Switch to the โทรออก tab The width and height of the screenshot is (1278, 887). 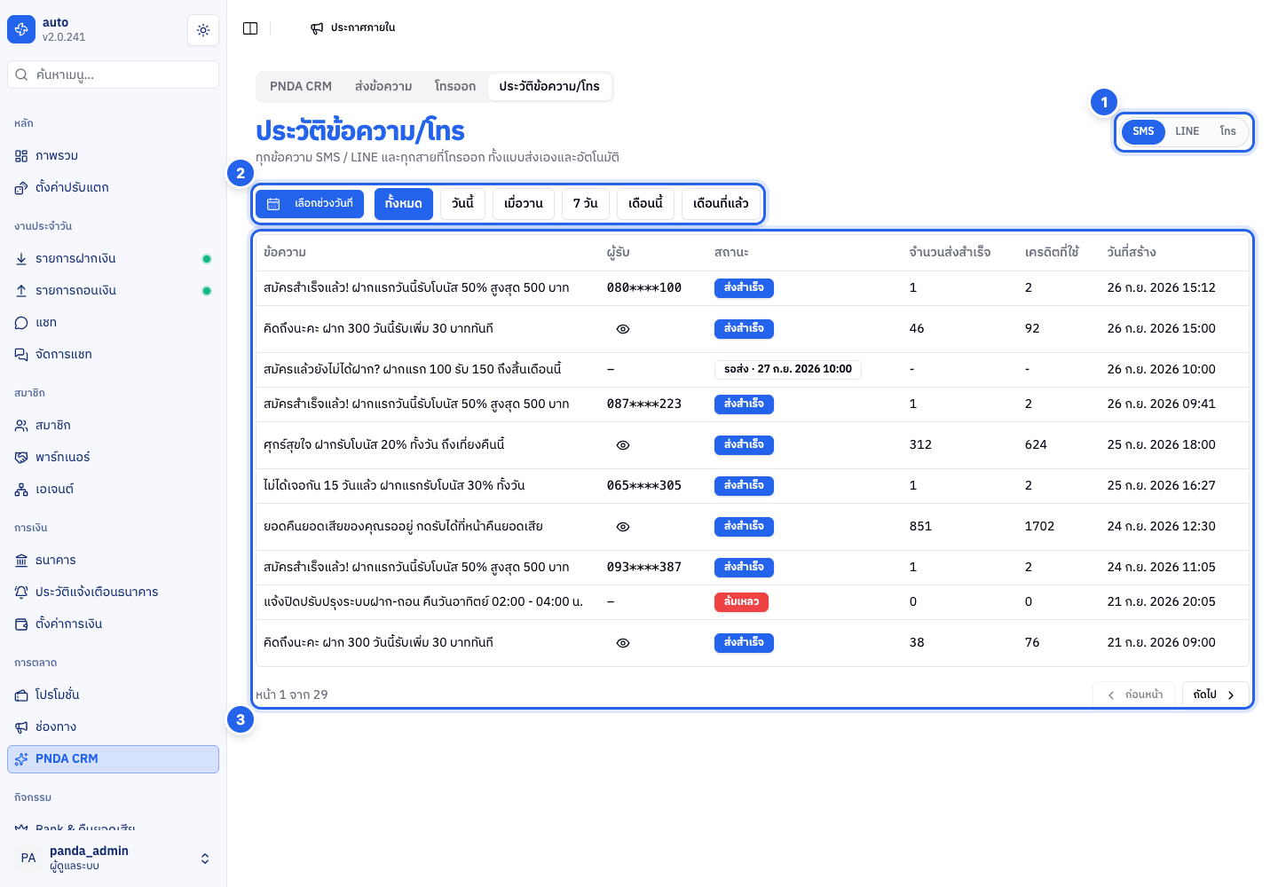tap(455, 87)
